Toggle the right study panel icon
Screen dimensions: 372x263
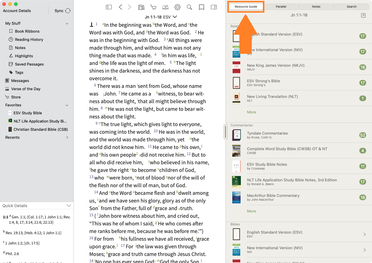pyautogui.click(x=214, y=7)
